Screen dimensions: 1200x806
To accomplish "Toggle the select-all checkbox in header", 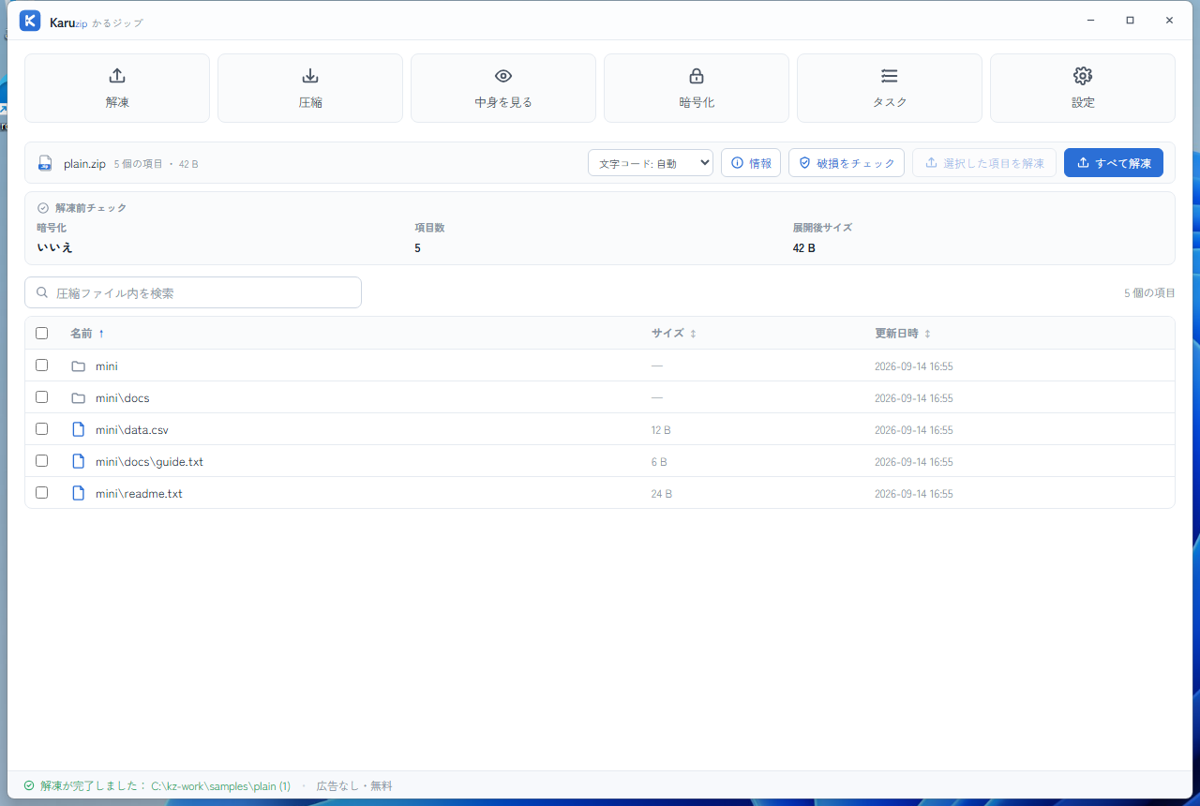I will tap(41, 333).
